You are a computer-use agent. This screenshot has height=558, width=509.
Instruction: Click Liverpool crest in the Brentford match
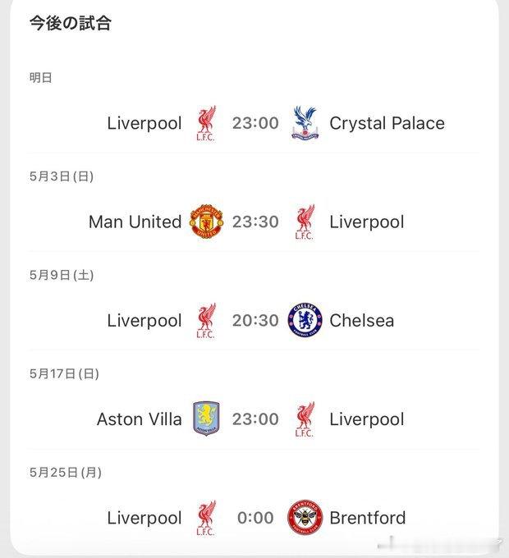click(206, 518)
